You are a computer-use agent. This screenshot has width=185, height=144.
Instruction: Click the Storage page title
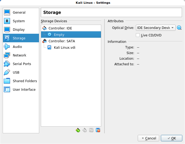tap(52, 12)
